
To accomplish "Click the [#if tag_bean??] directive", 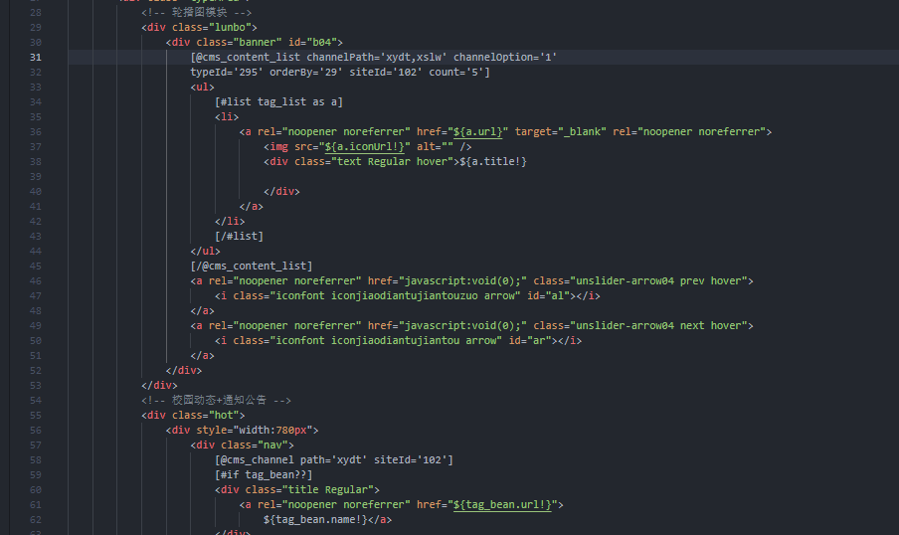I will tap(264, 474).
